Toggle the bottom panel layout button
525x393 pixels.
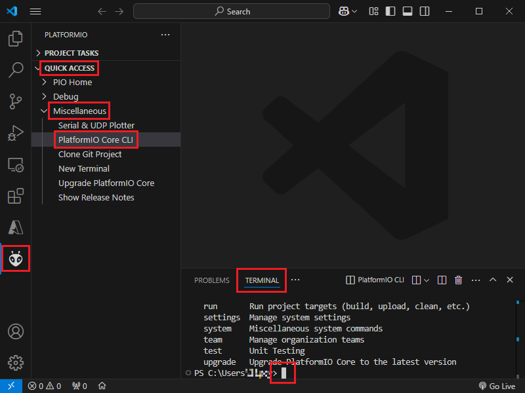[408, 11]
